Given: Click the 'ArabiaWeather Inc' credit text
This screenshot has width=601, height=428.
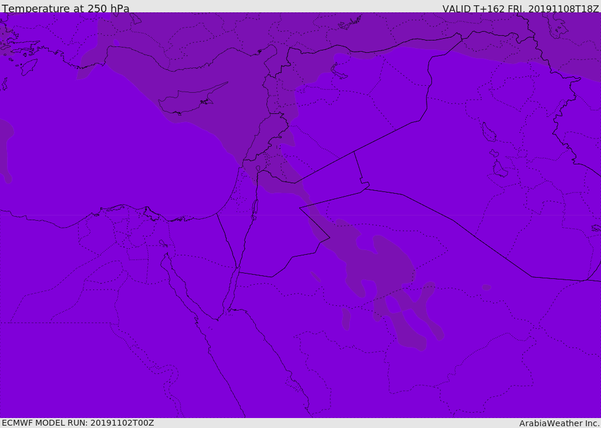Looking at the screenshot, I should (x=559, y=423).
